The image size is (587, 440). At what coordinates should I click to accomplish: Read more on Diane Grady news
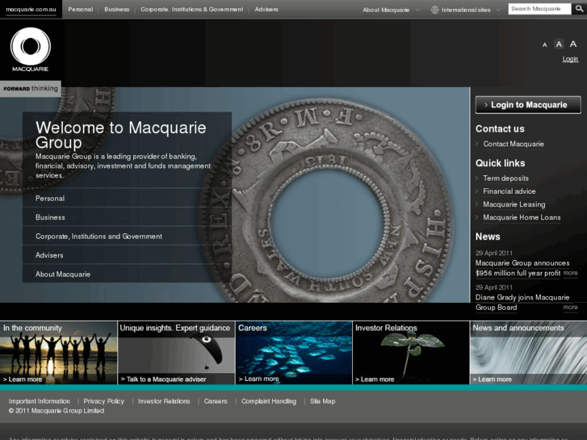click(571, 308)
